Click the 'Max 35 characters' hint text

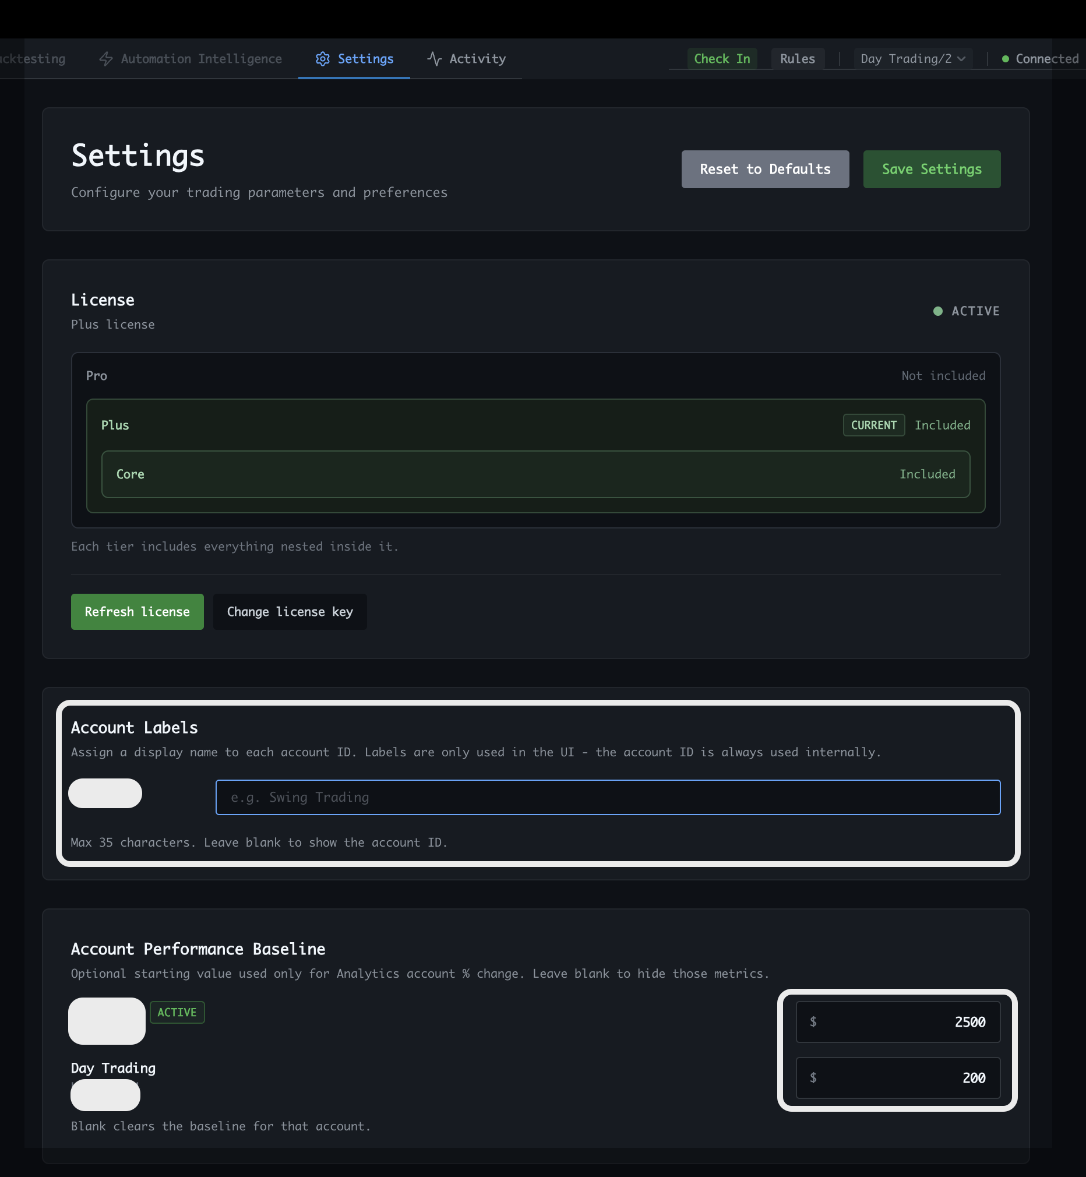(x=259, y=843)
